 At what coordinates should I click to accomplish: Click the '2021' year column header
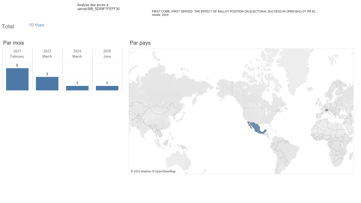[x=17, y=51]
